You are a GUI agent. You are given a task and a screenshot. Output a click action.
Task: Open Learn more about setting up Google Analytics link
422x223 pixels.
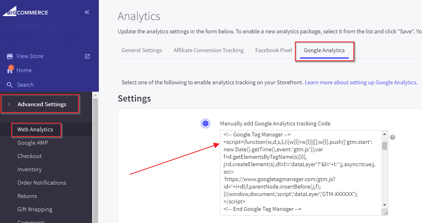tap(361, 83)
